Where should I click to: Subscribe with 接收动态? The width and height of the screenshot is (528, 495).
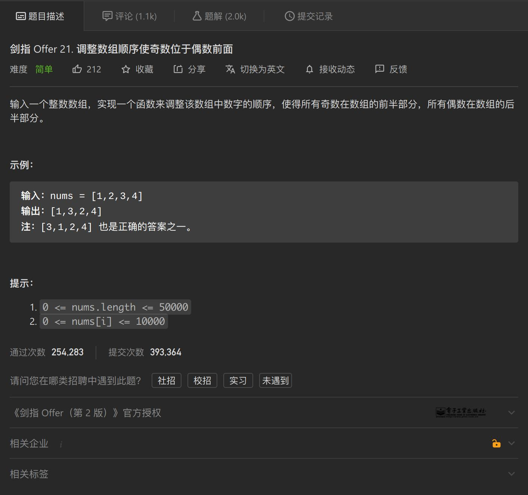pyautogui.click(x=337, y=69)
